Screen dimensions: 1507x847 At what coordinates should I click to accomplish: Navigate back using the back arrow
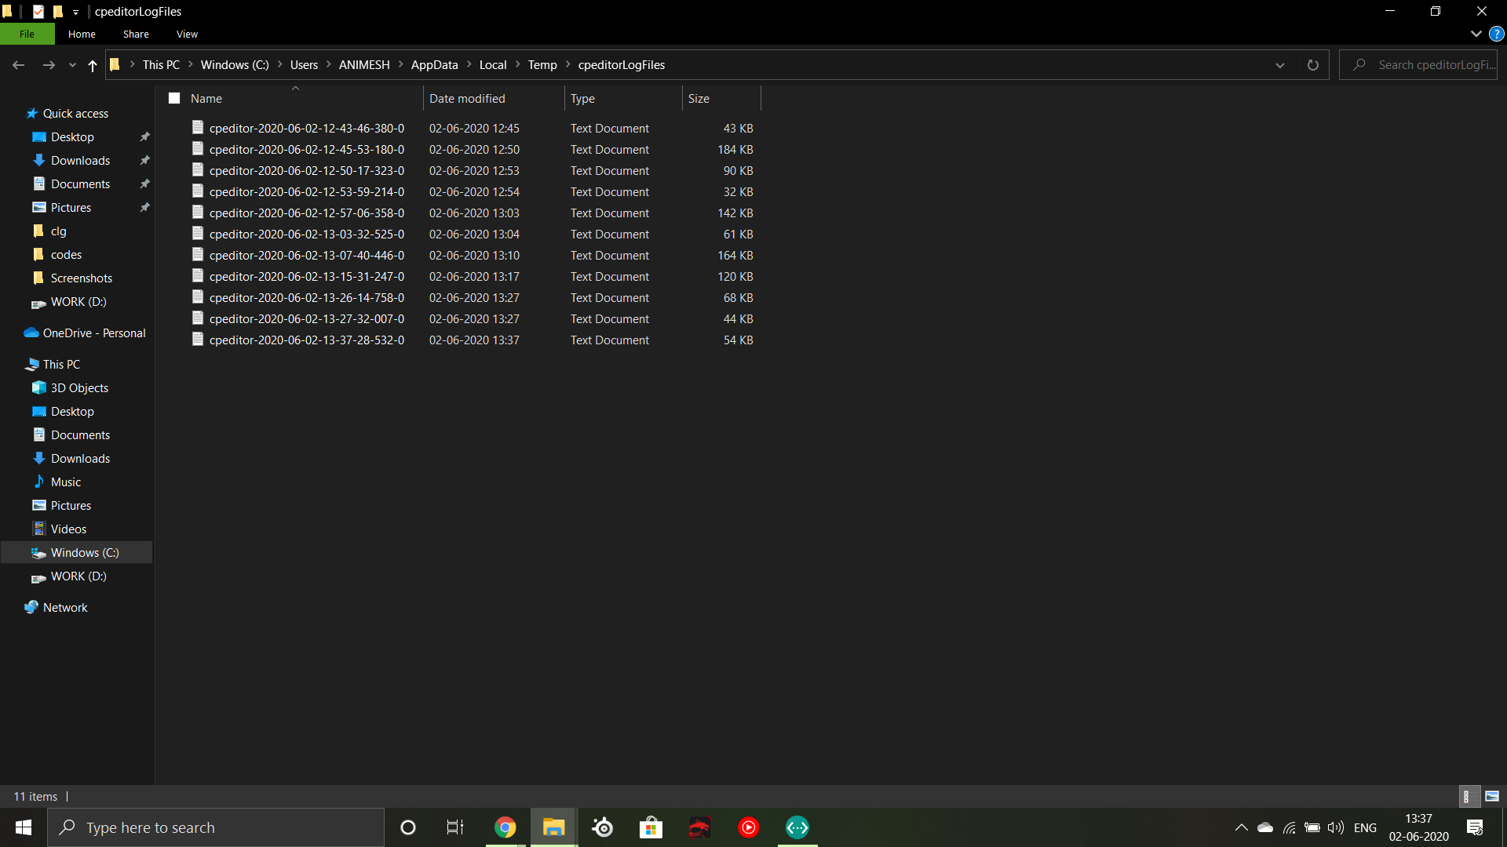[18, 65]
